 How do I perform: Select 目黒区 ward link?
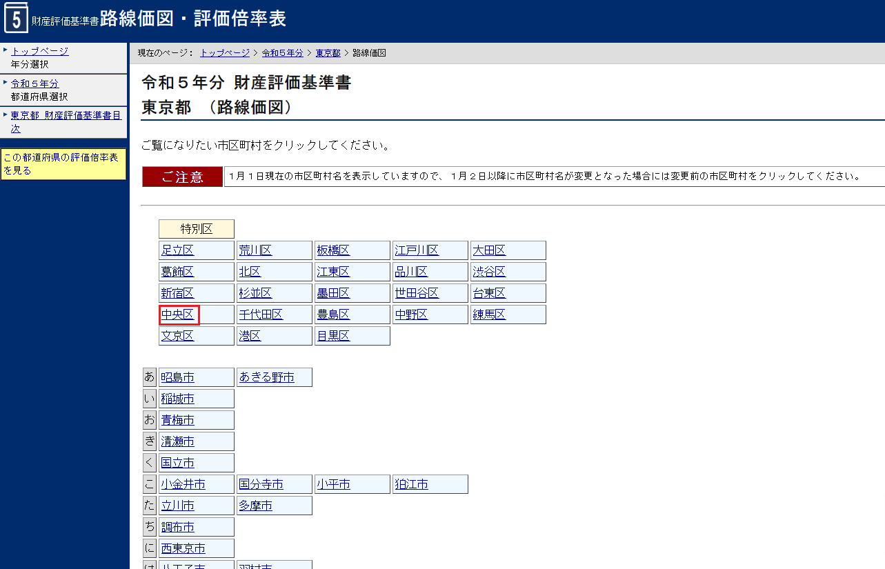click(333, 336)
